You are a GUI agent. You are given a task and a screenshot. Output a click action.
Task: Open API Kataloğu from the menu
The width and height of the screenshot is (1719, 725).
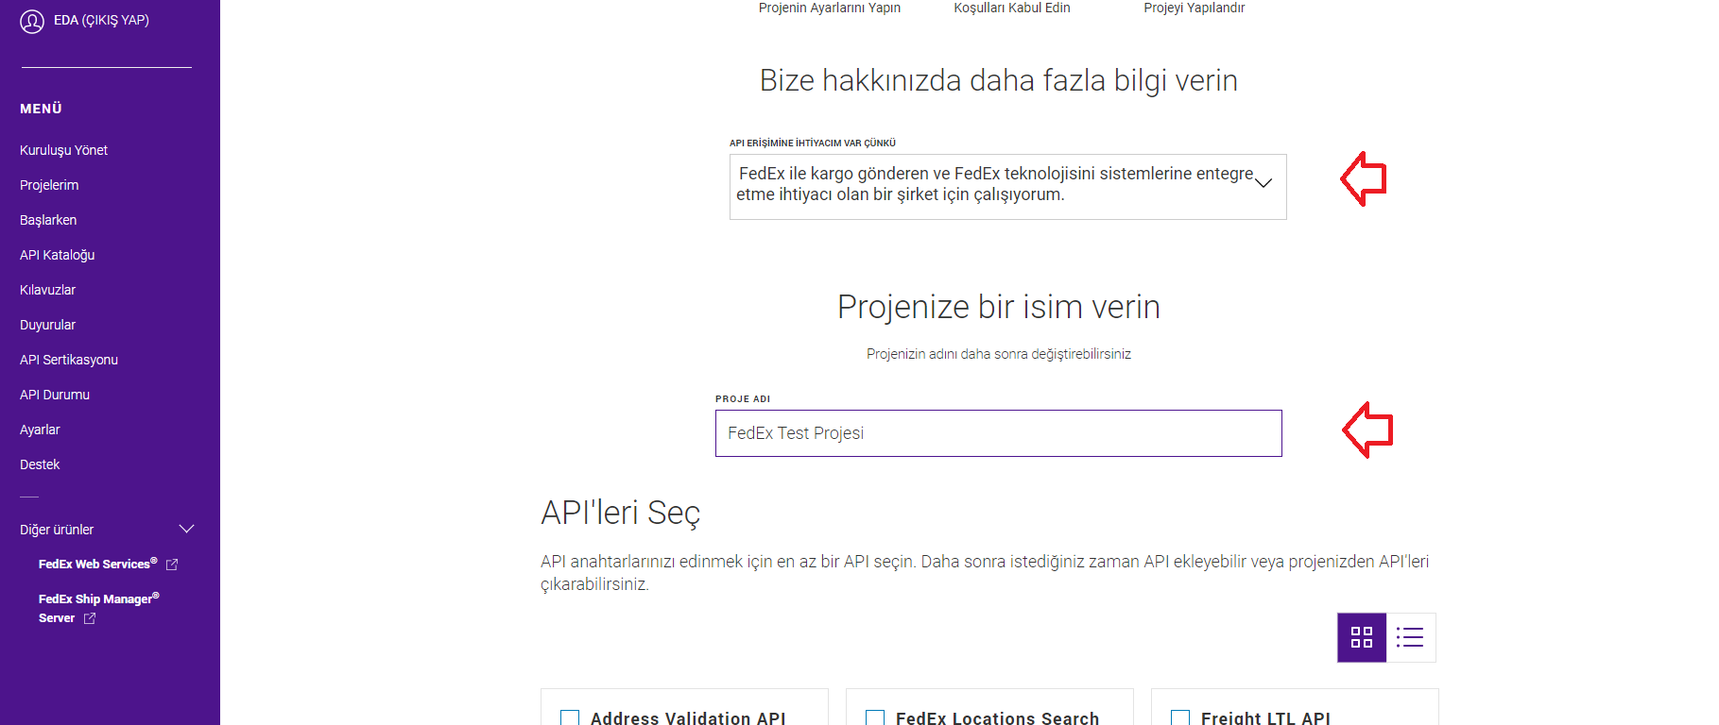point(57,255)
